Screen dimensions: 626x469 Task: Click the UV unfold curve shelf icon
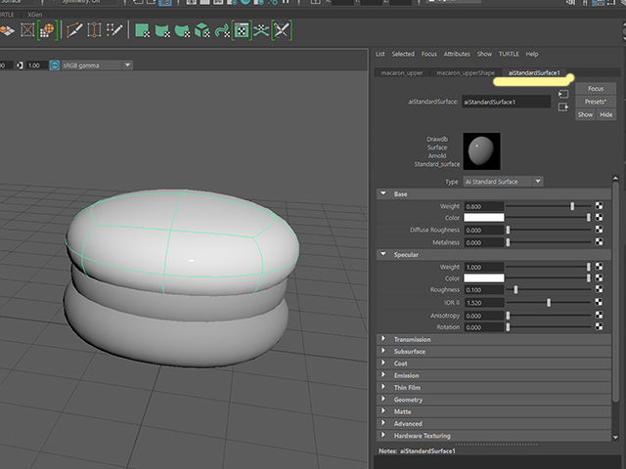[261, 30]
